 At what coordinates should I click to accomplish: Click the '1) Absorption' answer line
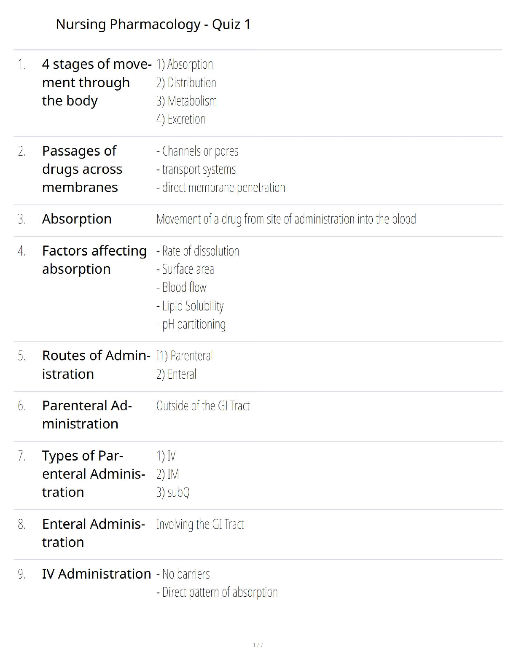pos(185,65)
